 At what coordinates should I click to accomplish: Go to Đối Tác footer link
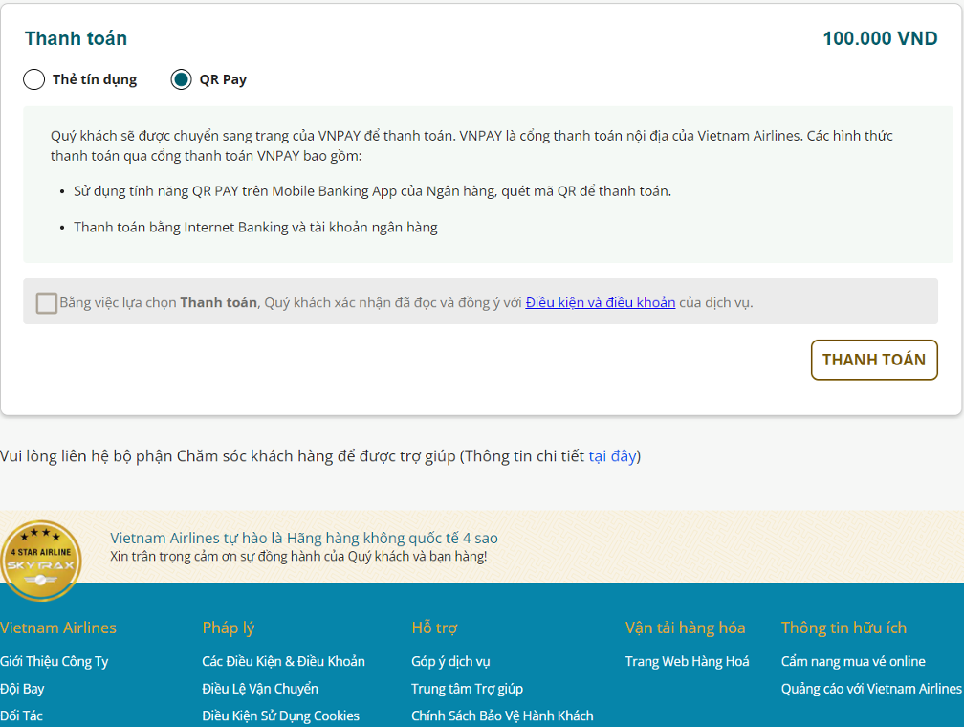21,716
